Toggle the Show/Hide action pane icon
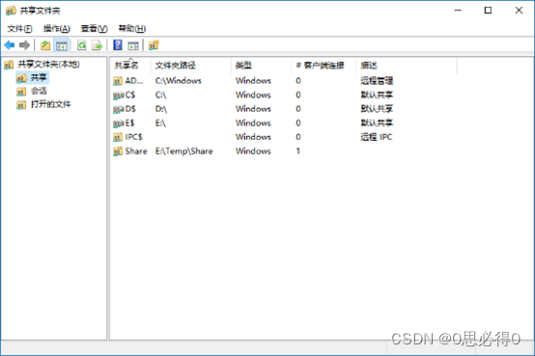Screen dimensions: 535x356 click(x=133, y=45)
